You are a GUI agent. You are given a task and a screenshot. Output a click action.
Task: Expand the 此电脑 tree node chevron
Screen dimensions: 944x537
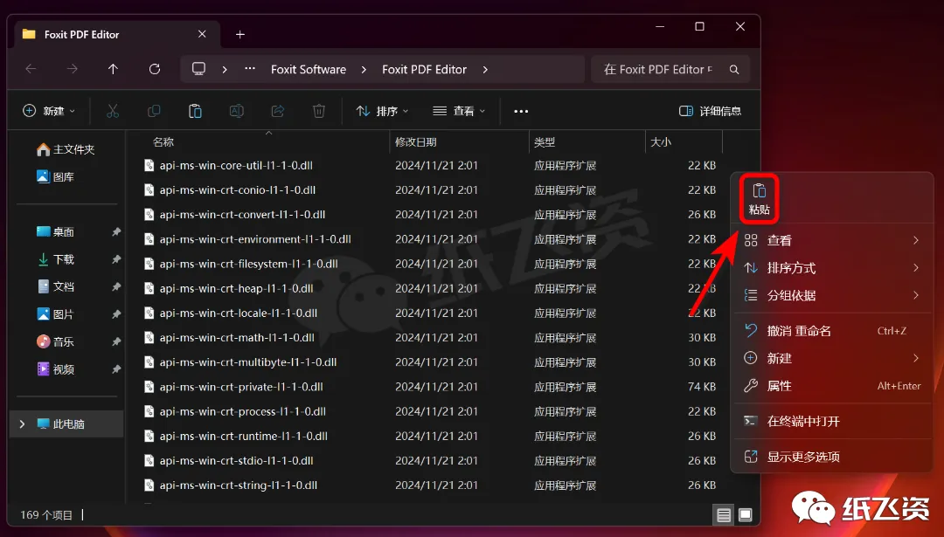click(22, 424)
